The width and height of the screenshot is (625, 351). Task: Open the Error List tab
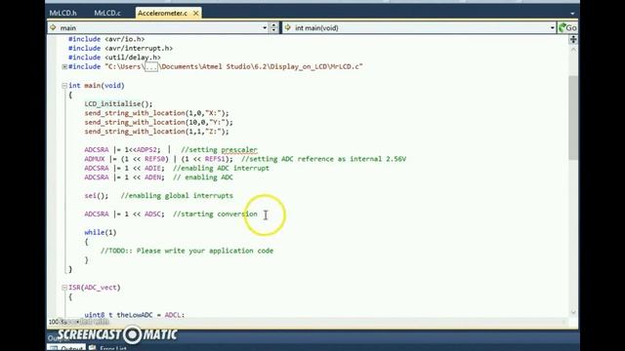pyautogui.click(x=113, y=348)
